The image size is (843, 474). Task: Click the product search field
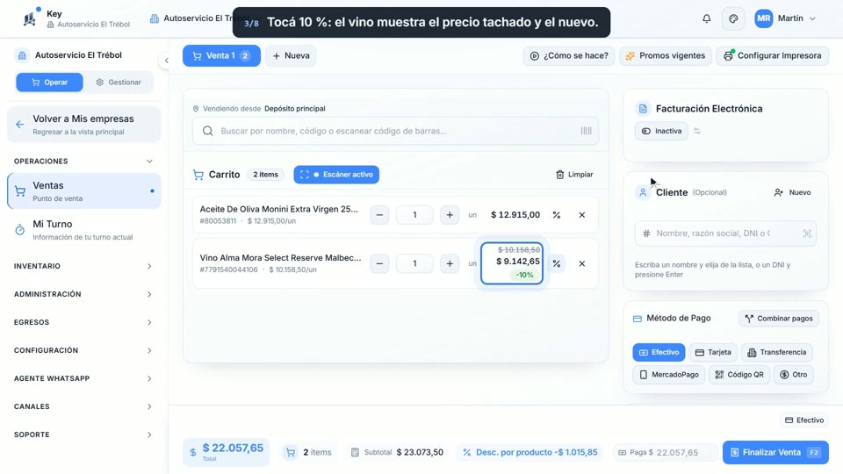[396, 131]
